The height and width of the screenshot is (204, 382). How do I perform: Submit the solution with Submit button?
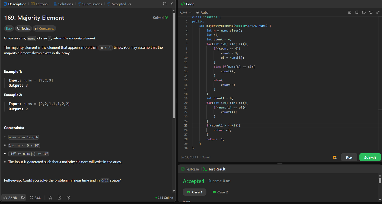(370, 158)
